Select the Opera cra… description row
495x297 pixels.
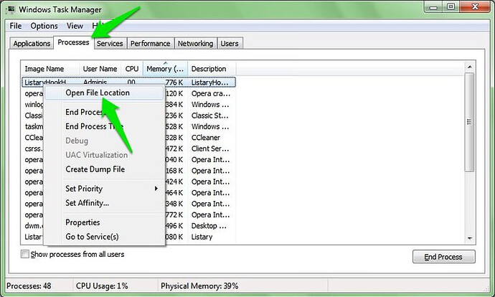[211, 93]
